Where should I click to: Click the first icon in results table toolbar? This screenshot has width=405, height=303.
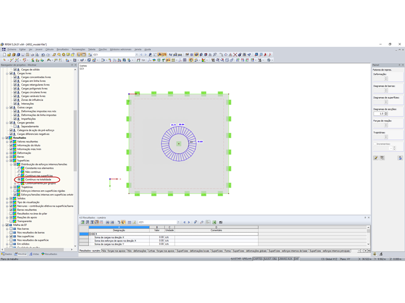(83, 222)
